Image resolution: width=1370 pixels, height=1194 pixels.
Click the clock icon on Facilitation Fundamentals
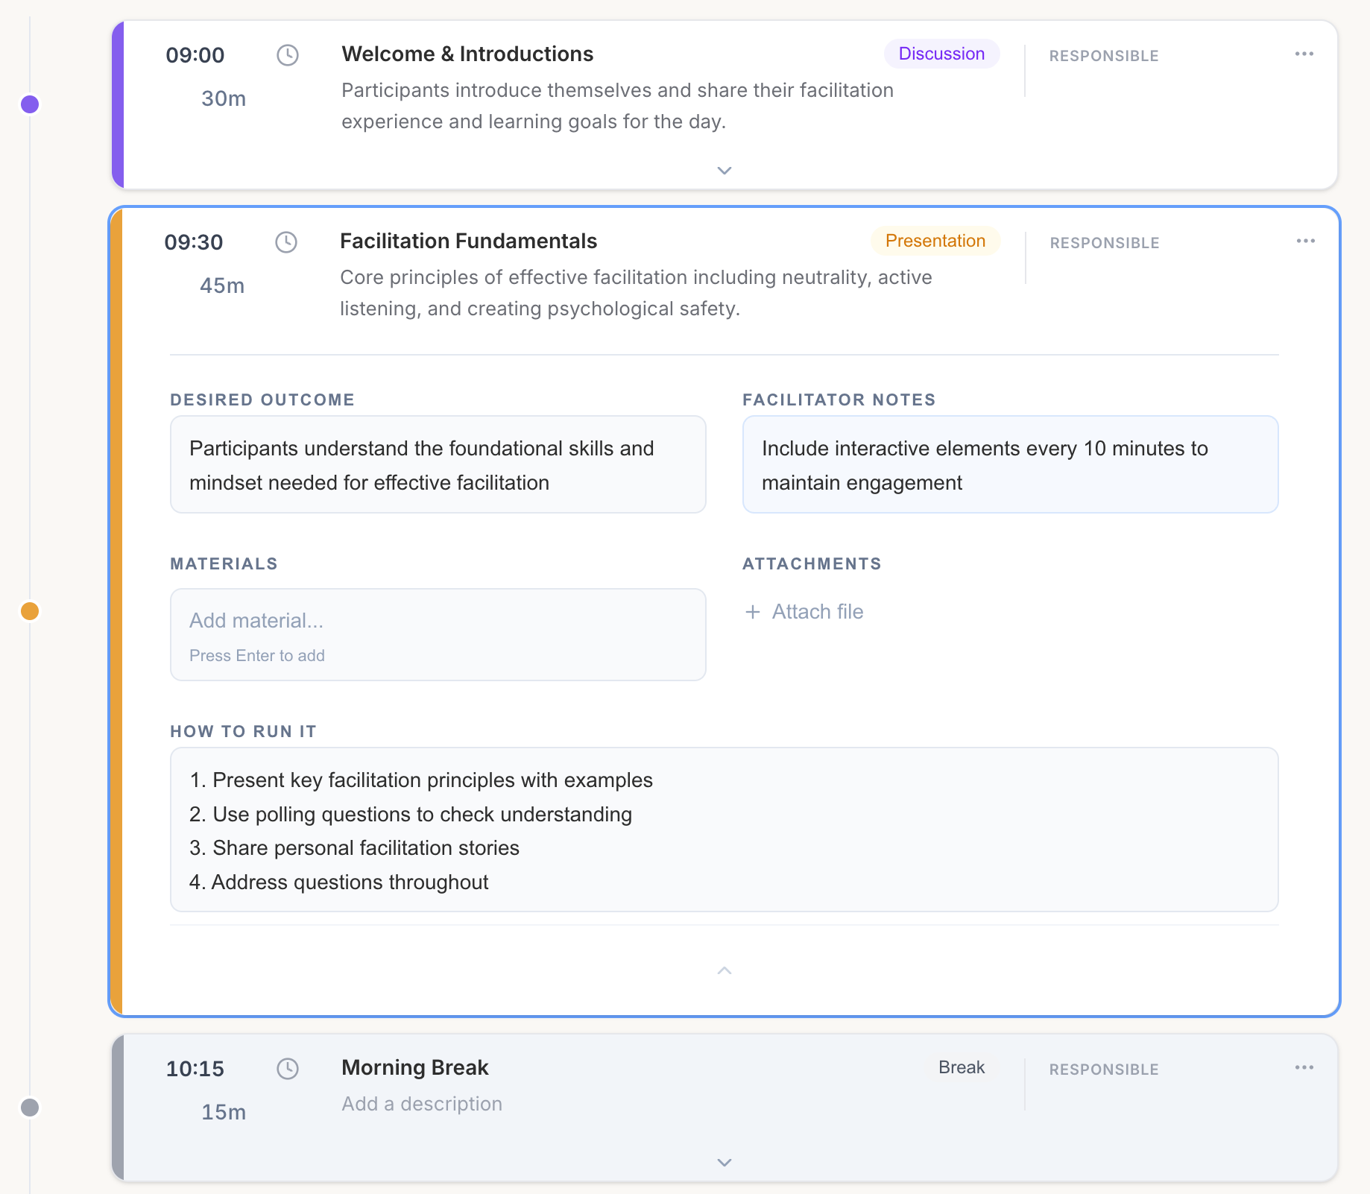287,242
